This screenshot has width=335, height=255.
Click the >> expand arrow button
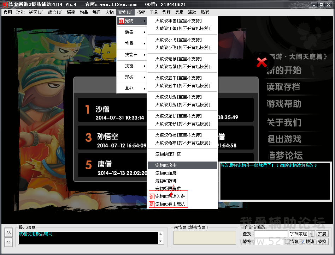(9, 242)
